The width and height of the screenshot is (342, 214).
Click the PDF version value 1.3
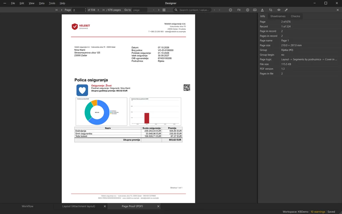pyautogui.click(x=283, y=69)
